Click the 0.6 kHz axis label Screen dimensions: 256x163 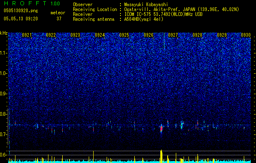[x=3, y=155]
